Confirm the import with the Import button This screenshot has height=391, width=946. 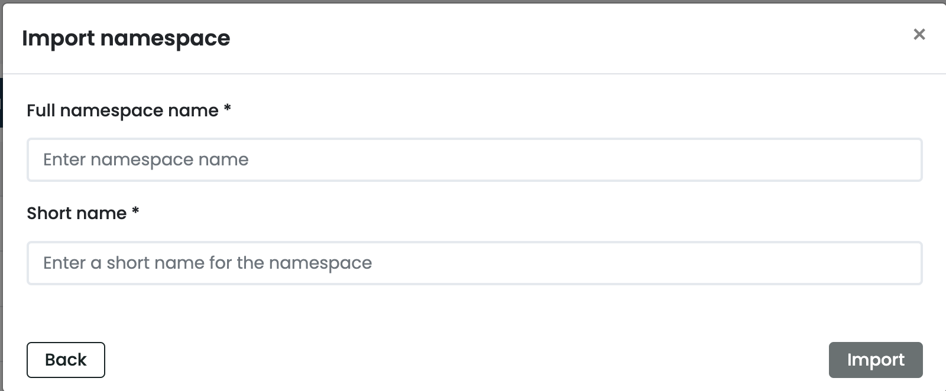point(876,360)
